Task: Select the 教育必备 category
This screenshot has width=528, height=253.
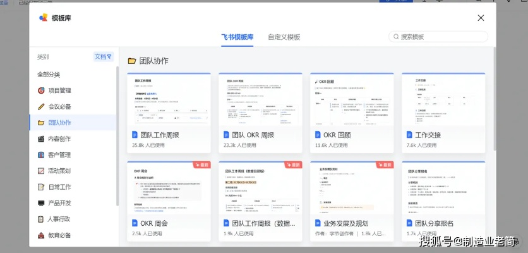Action: [x=59, y=235]
